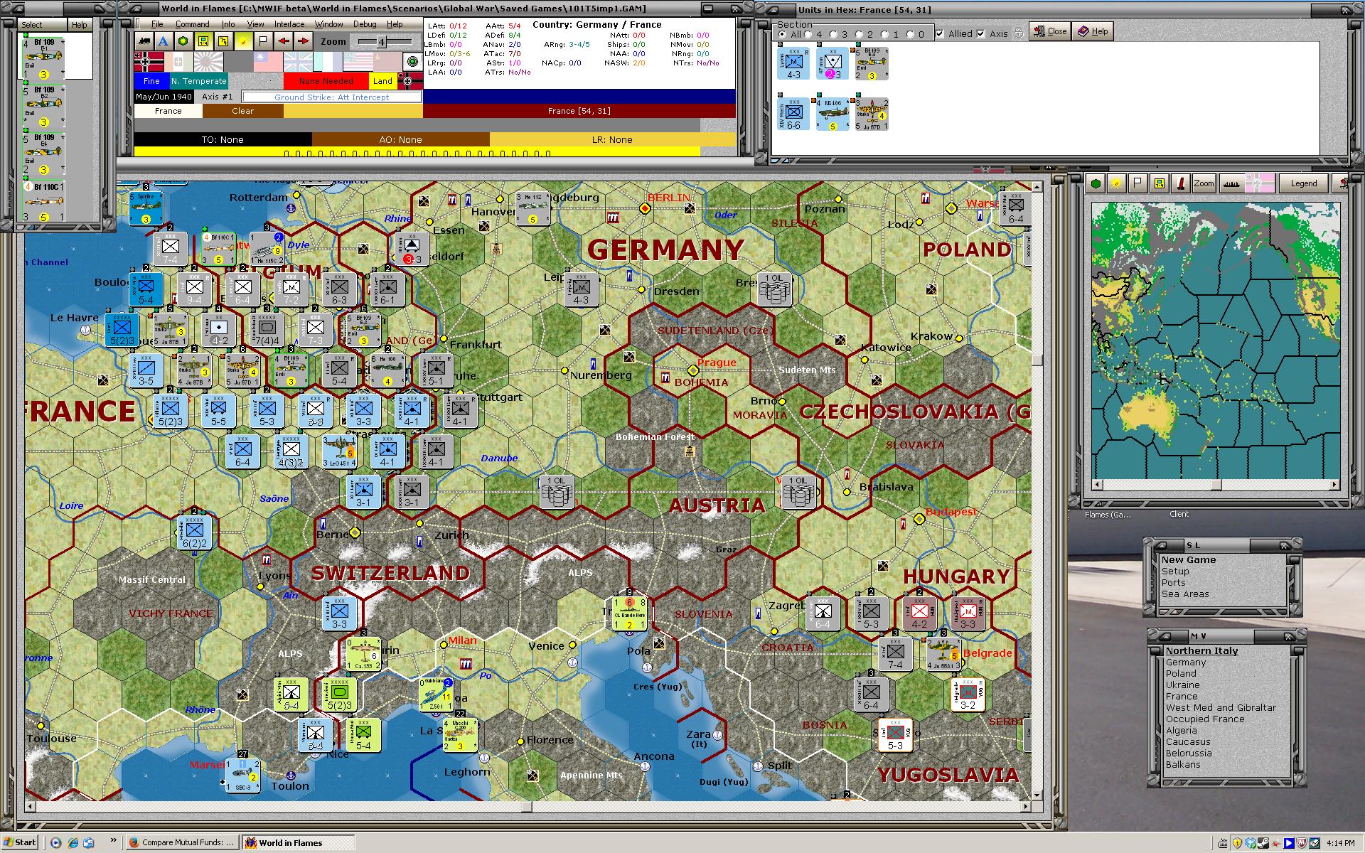The height and width of the screenshot is (853, 1365).
Task: Select the Italian flag country button
Action: (178, 62)
